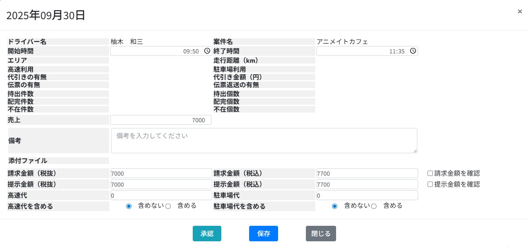The image size is (528, 247).
Task: Click the clock icon in end time field
Action: 413,51
